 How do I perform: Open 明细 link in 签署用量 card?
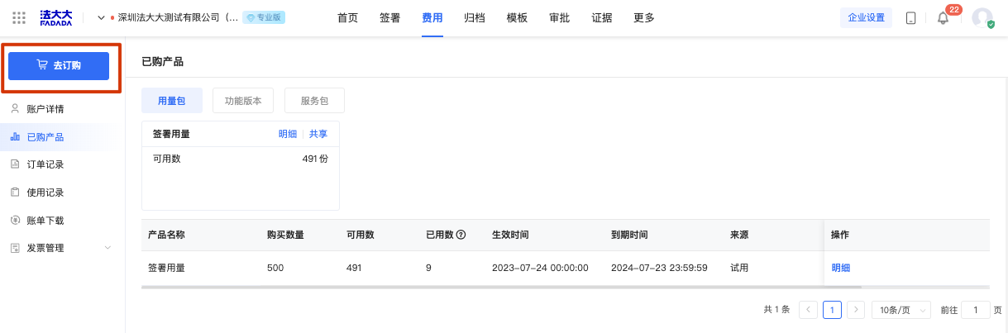coord(288,134)
